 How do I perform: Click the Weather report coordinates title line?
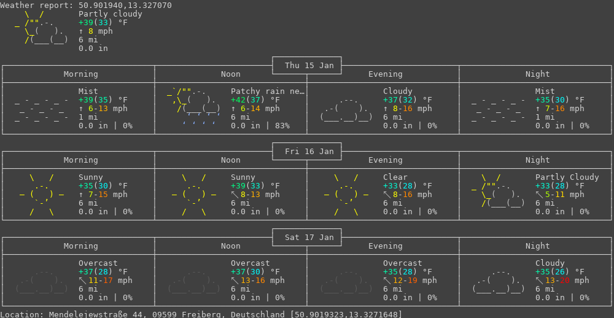[x=86, y=6]
